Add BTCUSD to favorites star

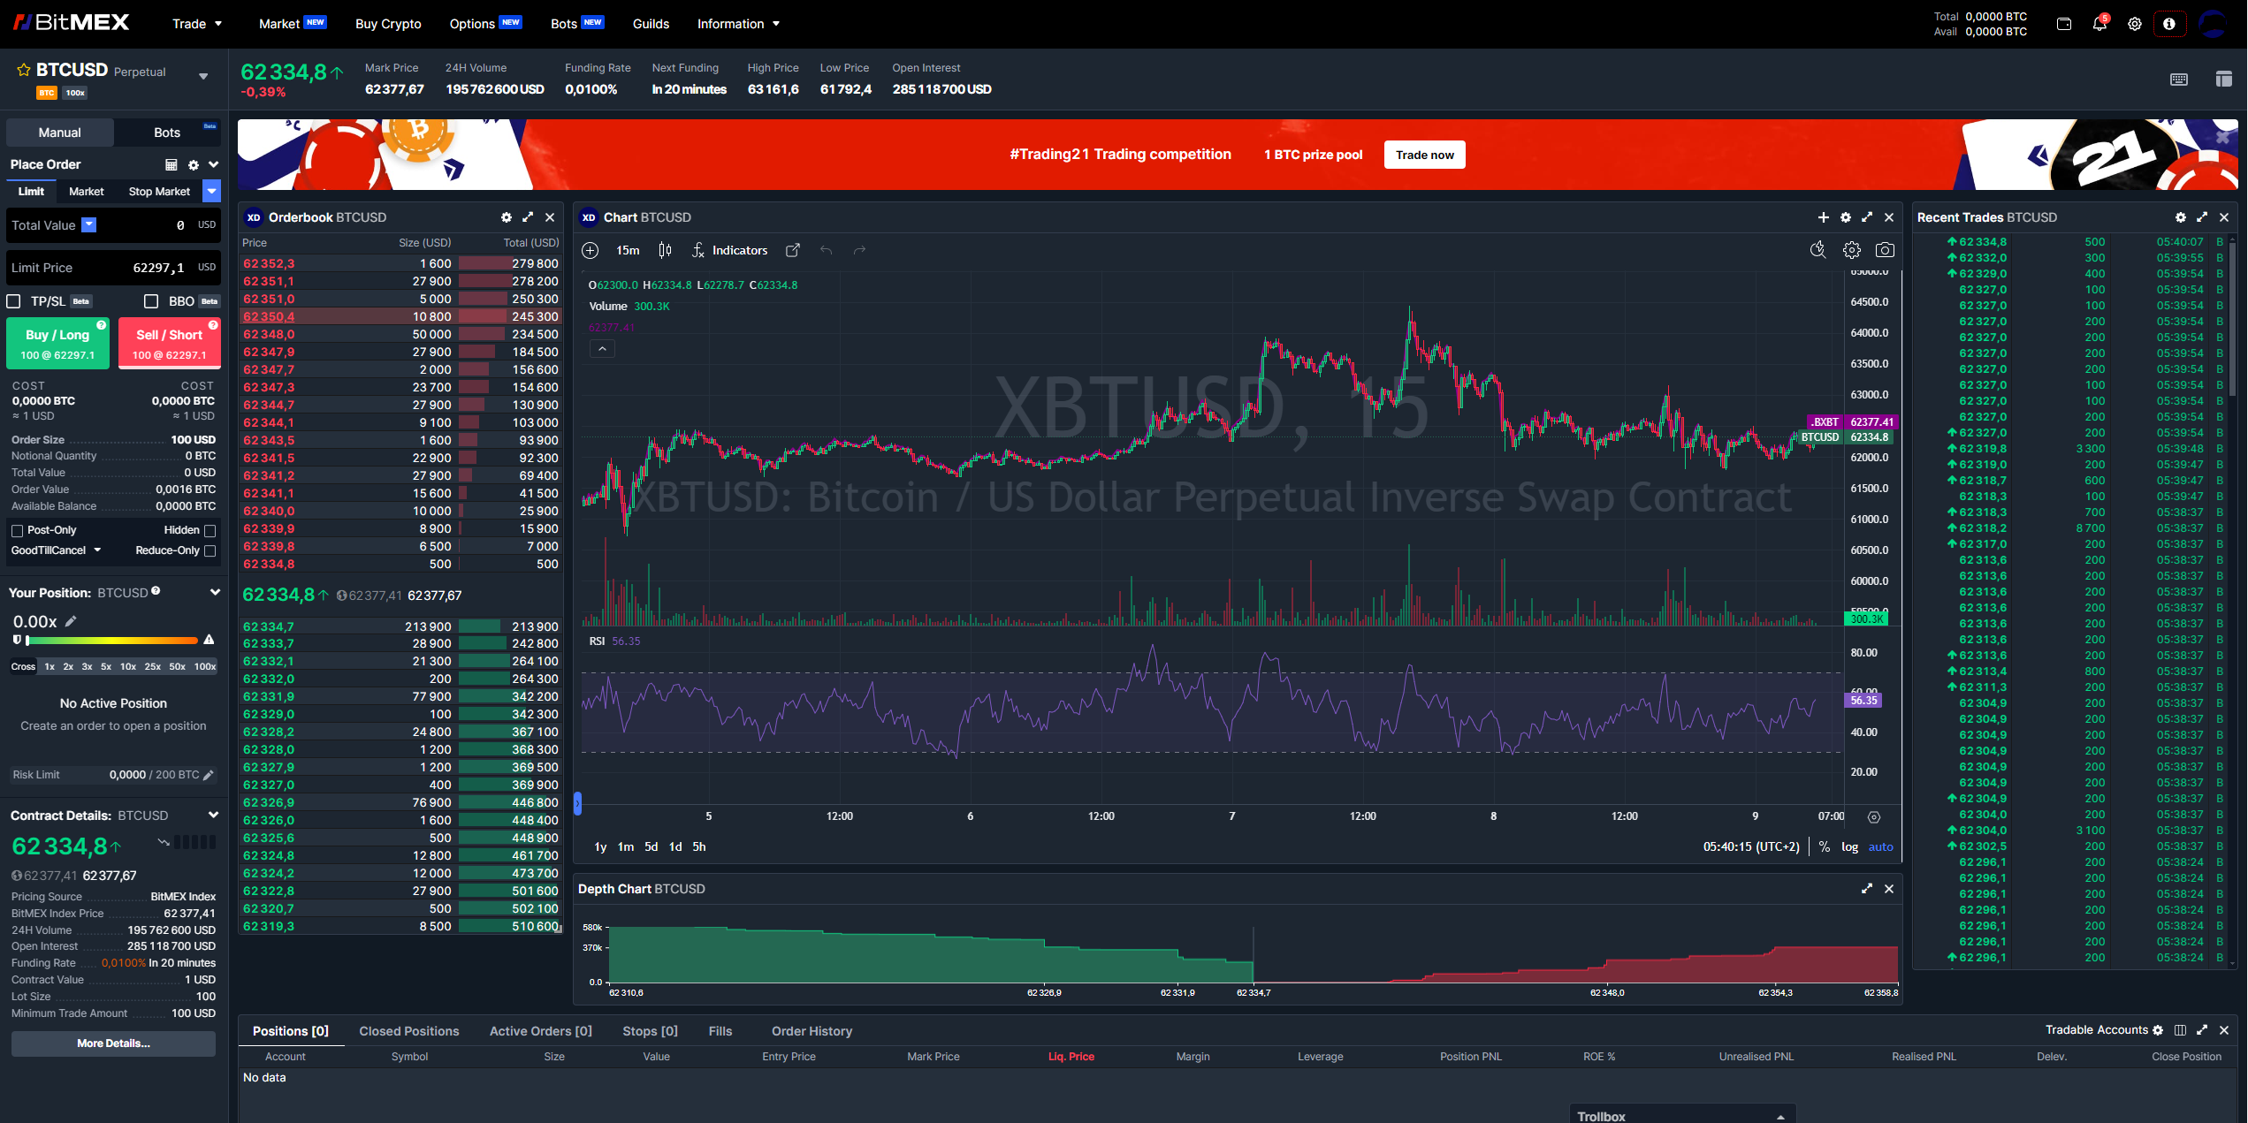(24, 70)
